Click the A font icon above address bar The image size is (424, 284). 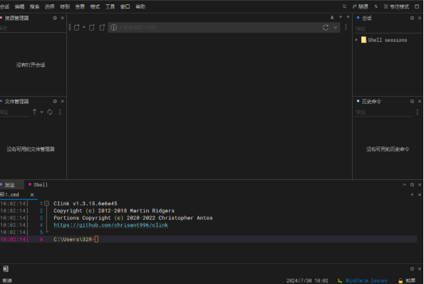click(332, 18)
